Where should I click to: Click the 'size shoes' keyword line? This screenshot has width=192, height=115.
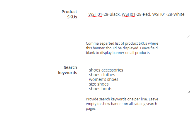point(99,84)
